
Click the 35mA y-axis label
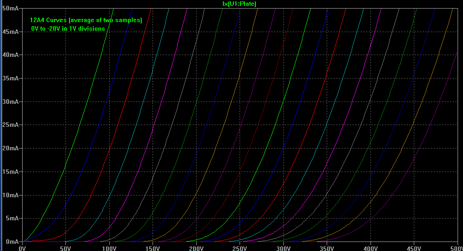tap(10, 78)
